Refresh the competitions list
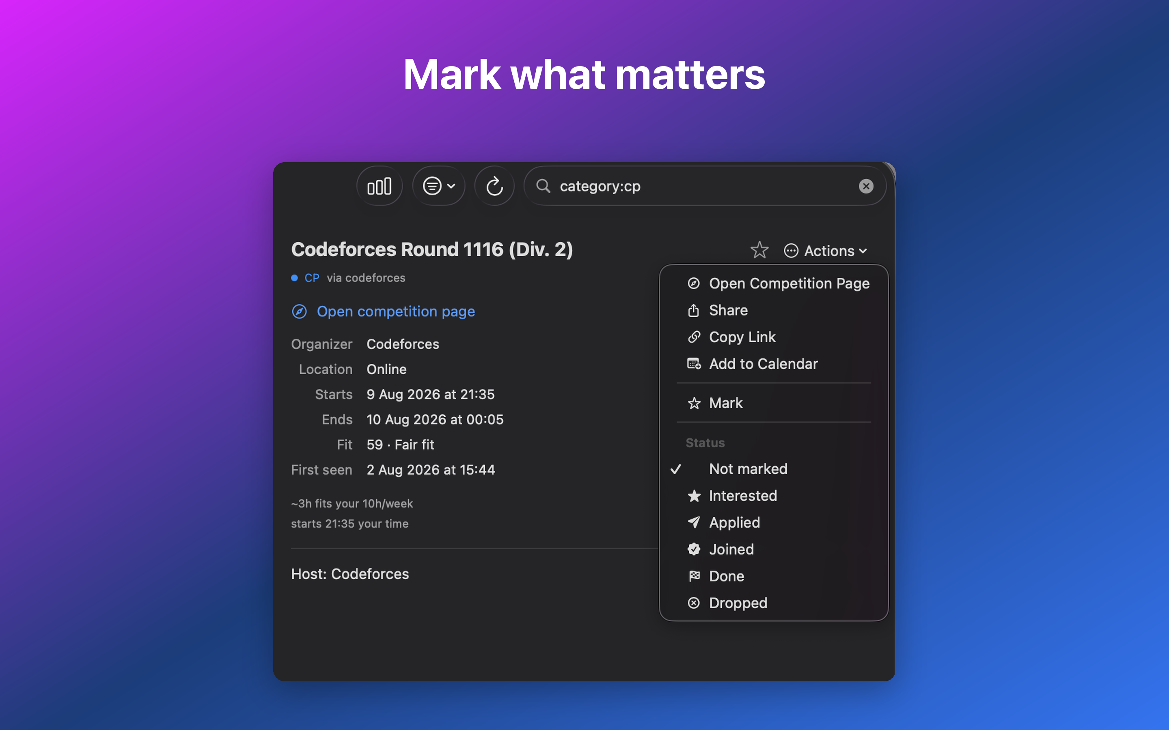 [494, 186]
